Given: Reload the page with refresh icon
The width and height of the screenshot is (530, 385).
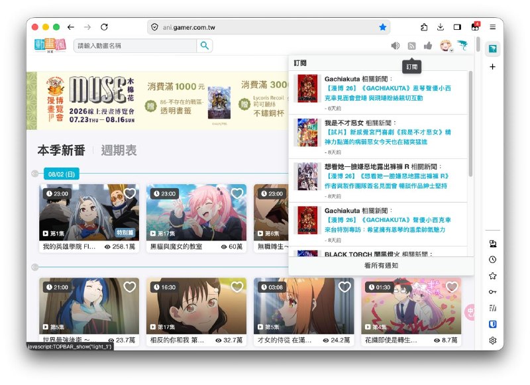Looking at the screenshot, I should point(104,27).
